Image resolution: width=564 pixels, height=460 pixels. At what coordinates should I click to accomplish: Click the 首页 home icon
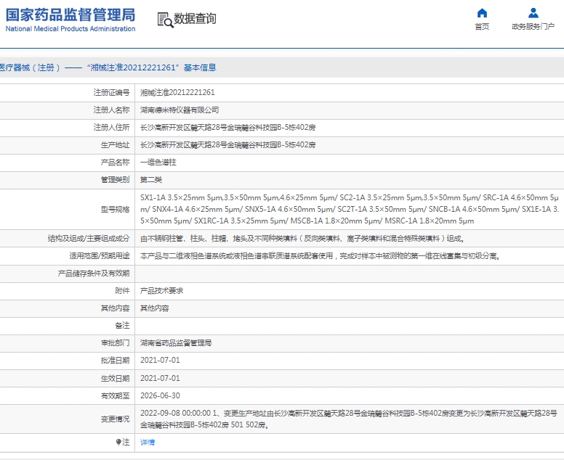pos(482,13)
